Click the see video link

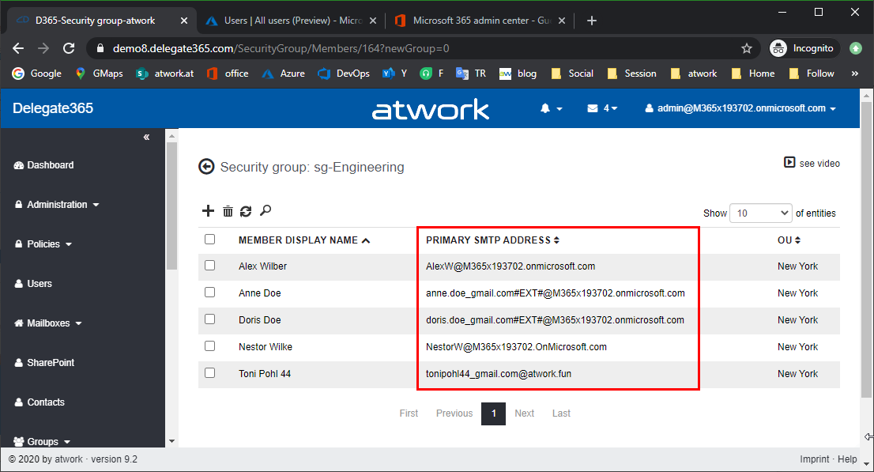click(x=812, y=163)
